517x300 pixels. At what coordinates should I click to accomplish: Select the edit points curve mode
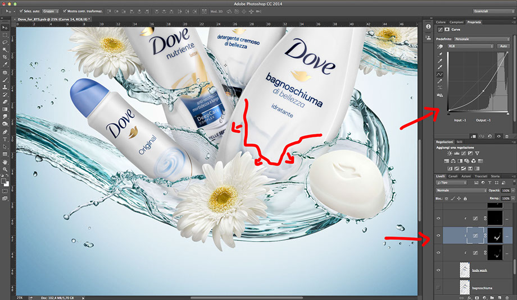439,75
